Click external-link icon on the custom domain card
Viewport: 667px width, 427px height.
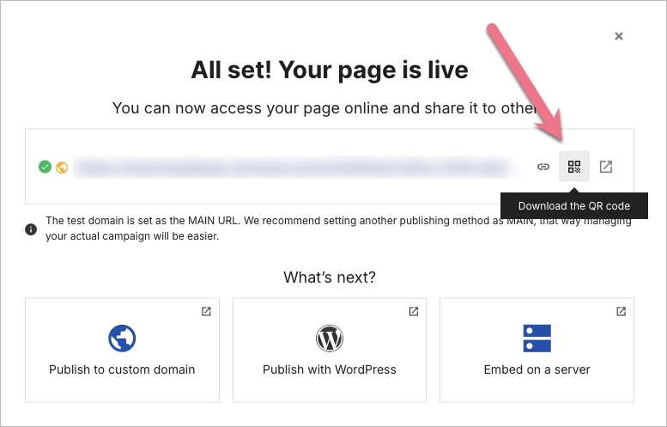(206, 311)
